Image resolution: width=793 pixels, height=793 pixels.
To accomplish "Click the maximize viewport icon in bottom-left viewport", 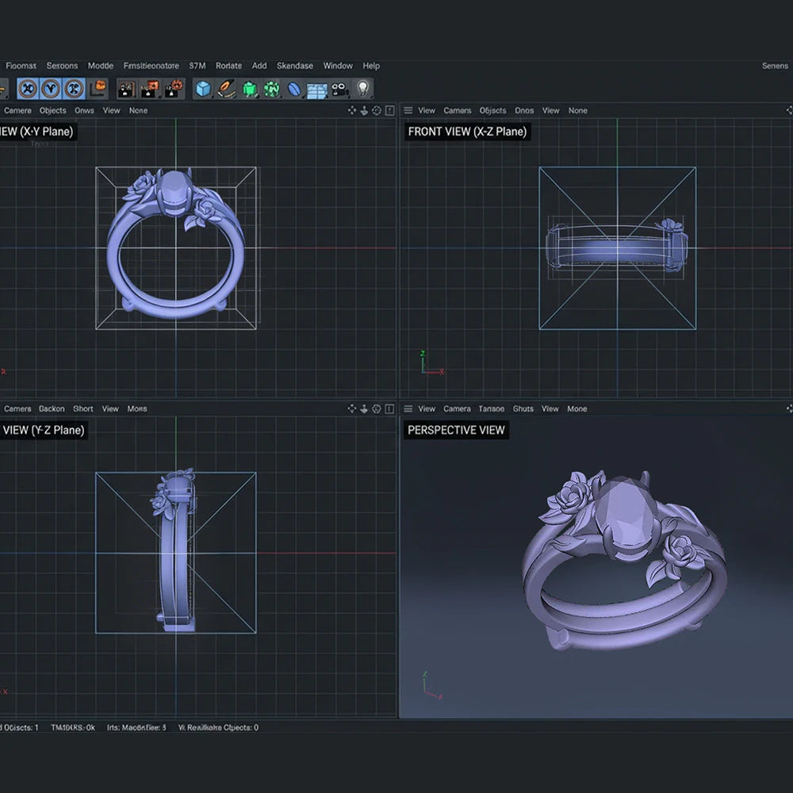I will pyautogui.click(x=389, y=409).
